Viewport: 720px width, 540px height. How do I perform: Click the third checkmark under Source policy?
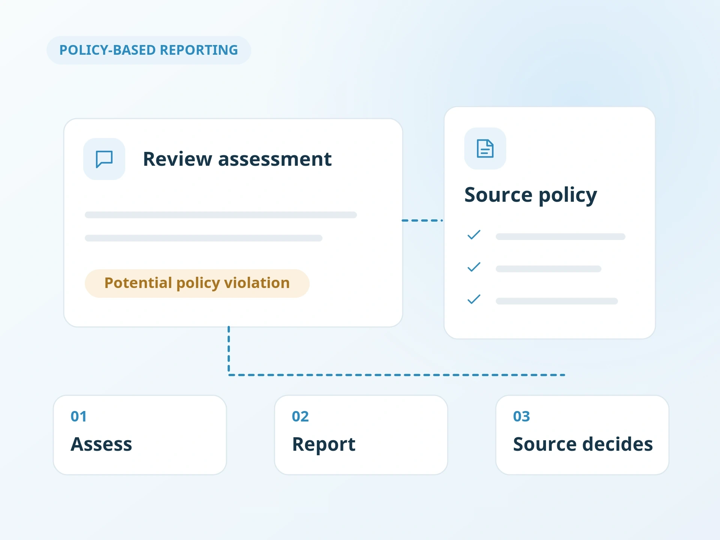tap(474, 300)
